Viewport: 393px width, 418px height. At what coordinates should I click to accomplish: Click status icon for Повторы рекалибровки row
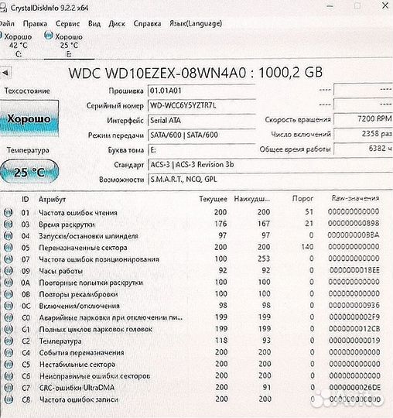(x=9, y=294)
